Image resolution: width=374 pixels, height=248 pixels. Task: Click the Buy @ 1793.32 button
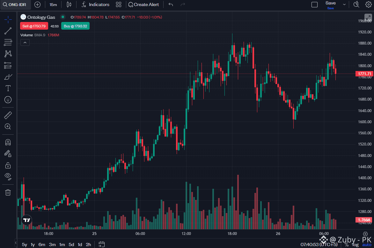pyautogui.click(x=75, y=26)
